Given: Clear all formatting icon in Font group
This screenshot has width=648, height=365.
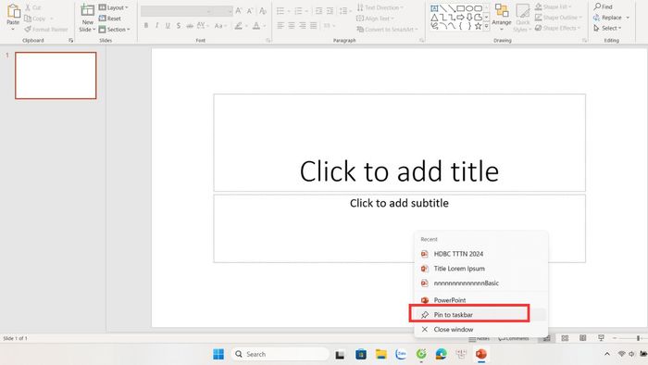Looking at the screenshot, I should 263,11.
